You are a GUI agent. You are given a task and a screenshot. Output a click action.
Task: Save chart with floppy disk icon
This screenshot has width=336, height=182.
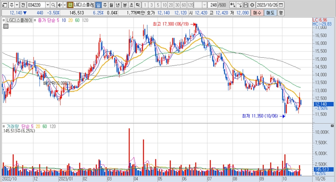pos(246,5)
